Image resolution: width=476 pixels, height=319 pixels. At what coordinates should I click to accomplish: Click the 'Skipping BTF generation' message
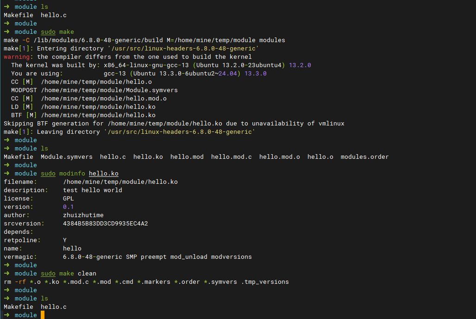174,124
